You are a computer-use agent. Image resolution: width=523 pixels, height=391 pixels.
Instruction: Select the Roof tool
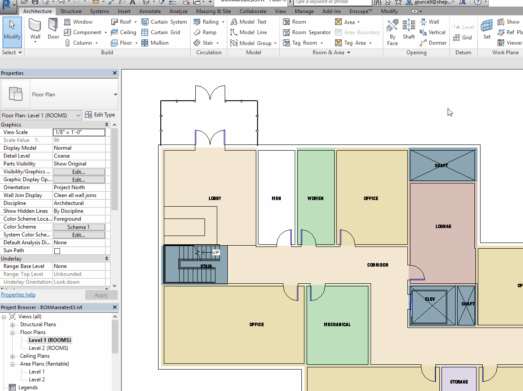[x=121, y=21]
